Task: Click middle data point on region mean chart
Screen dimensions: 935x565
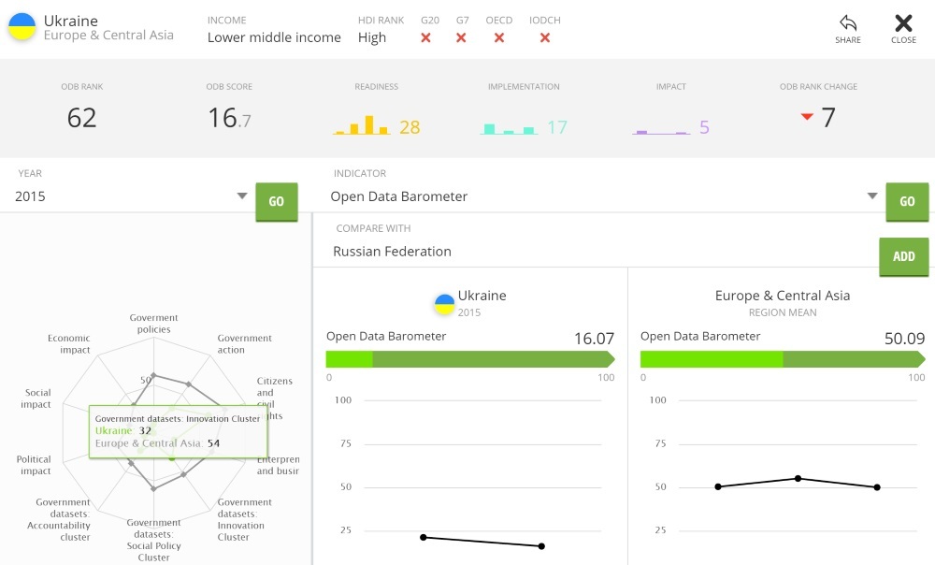Action: click(x=798, y=479)
